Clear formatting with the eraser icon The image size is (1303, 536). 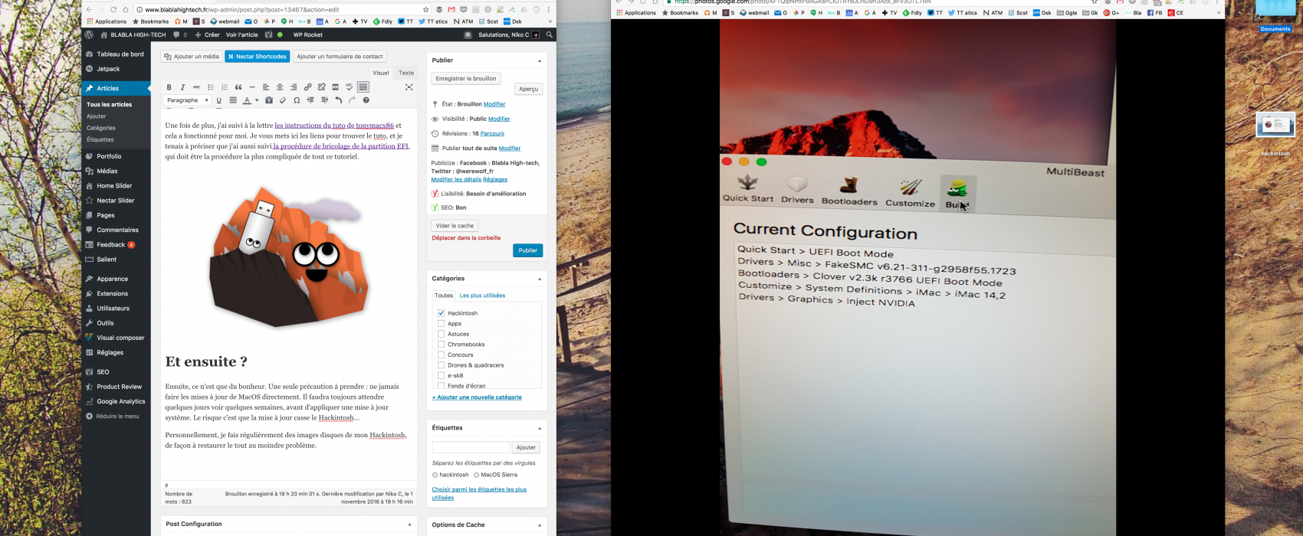(283, 100)
